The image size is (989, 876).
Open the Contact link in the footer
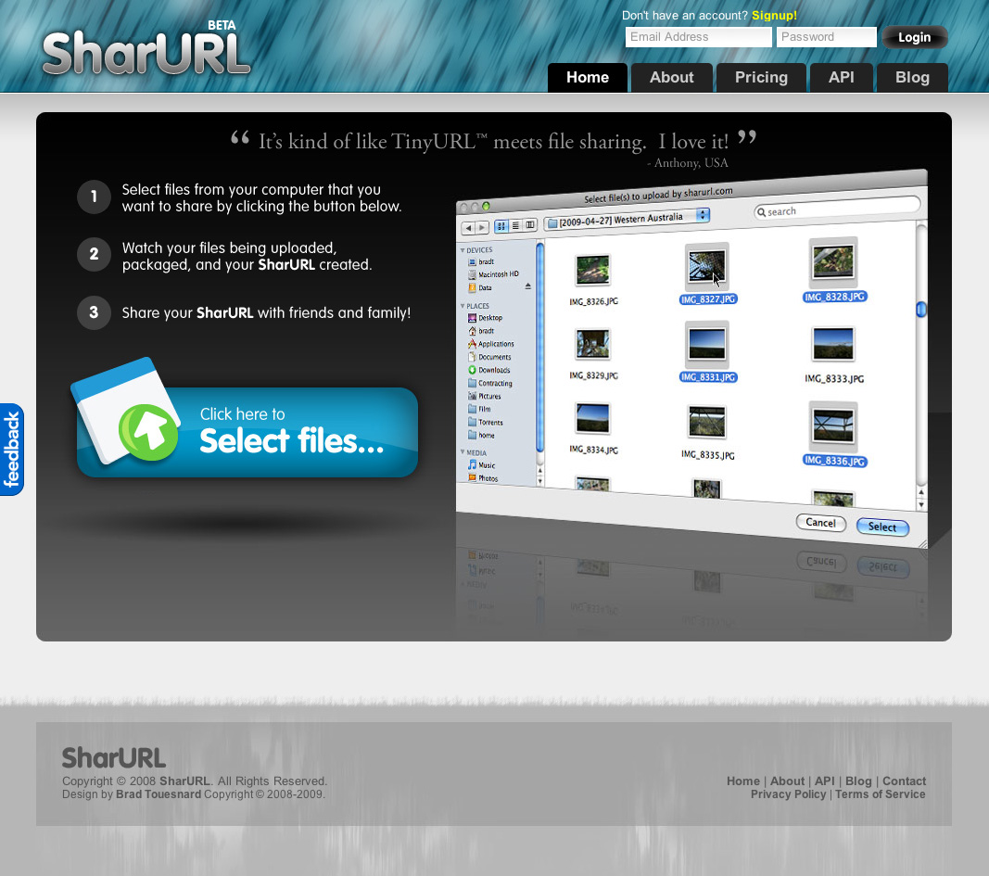click(904, 781)
